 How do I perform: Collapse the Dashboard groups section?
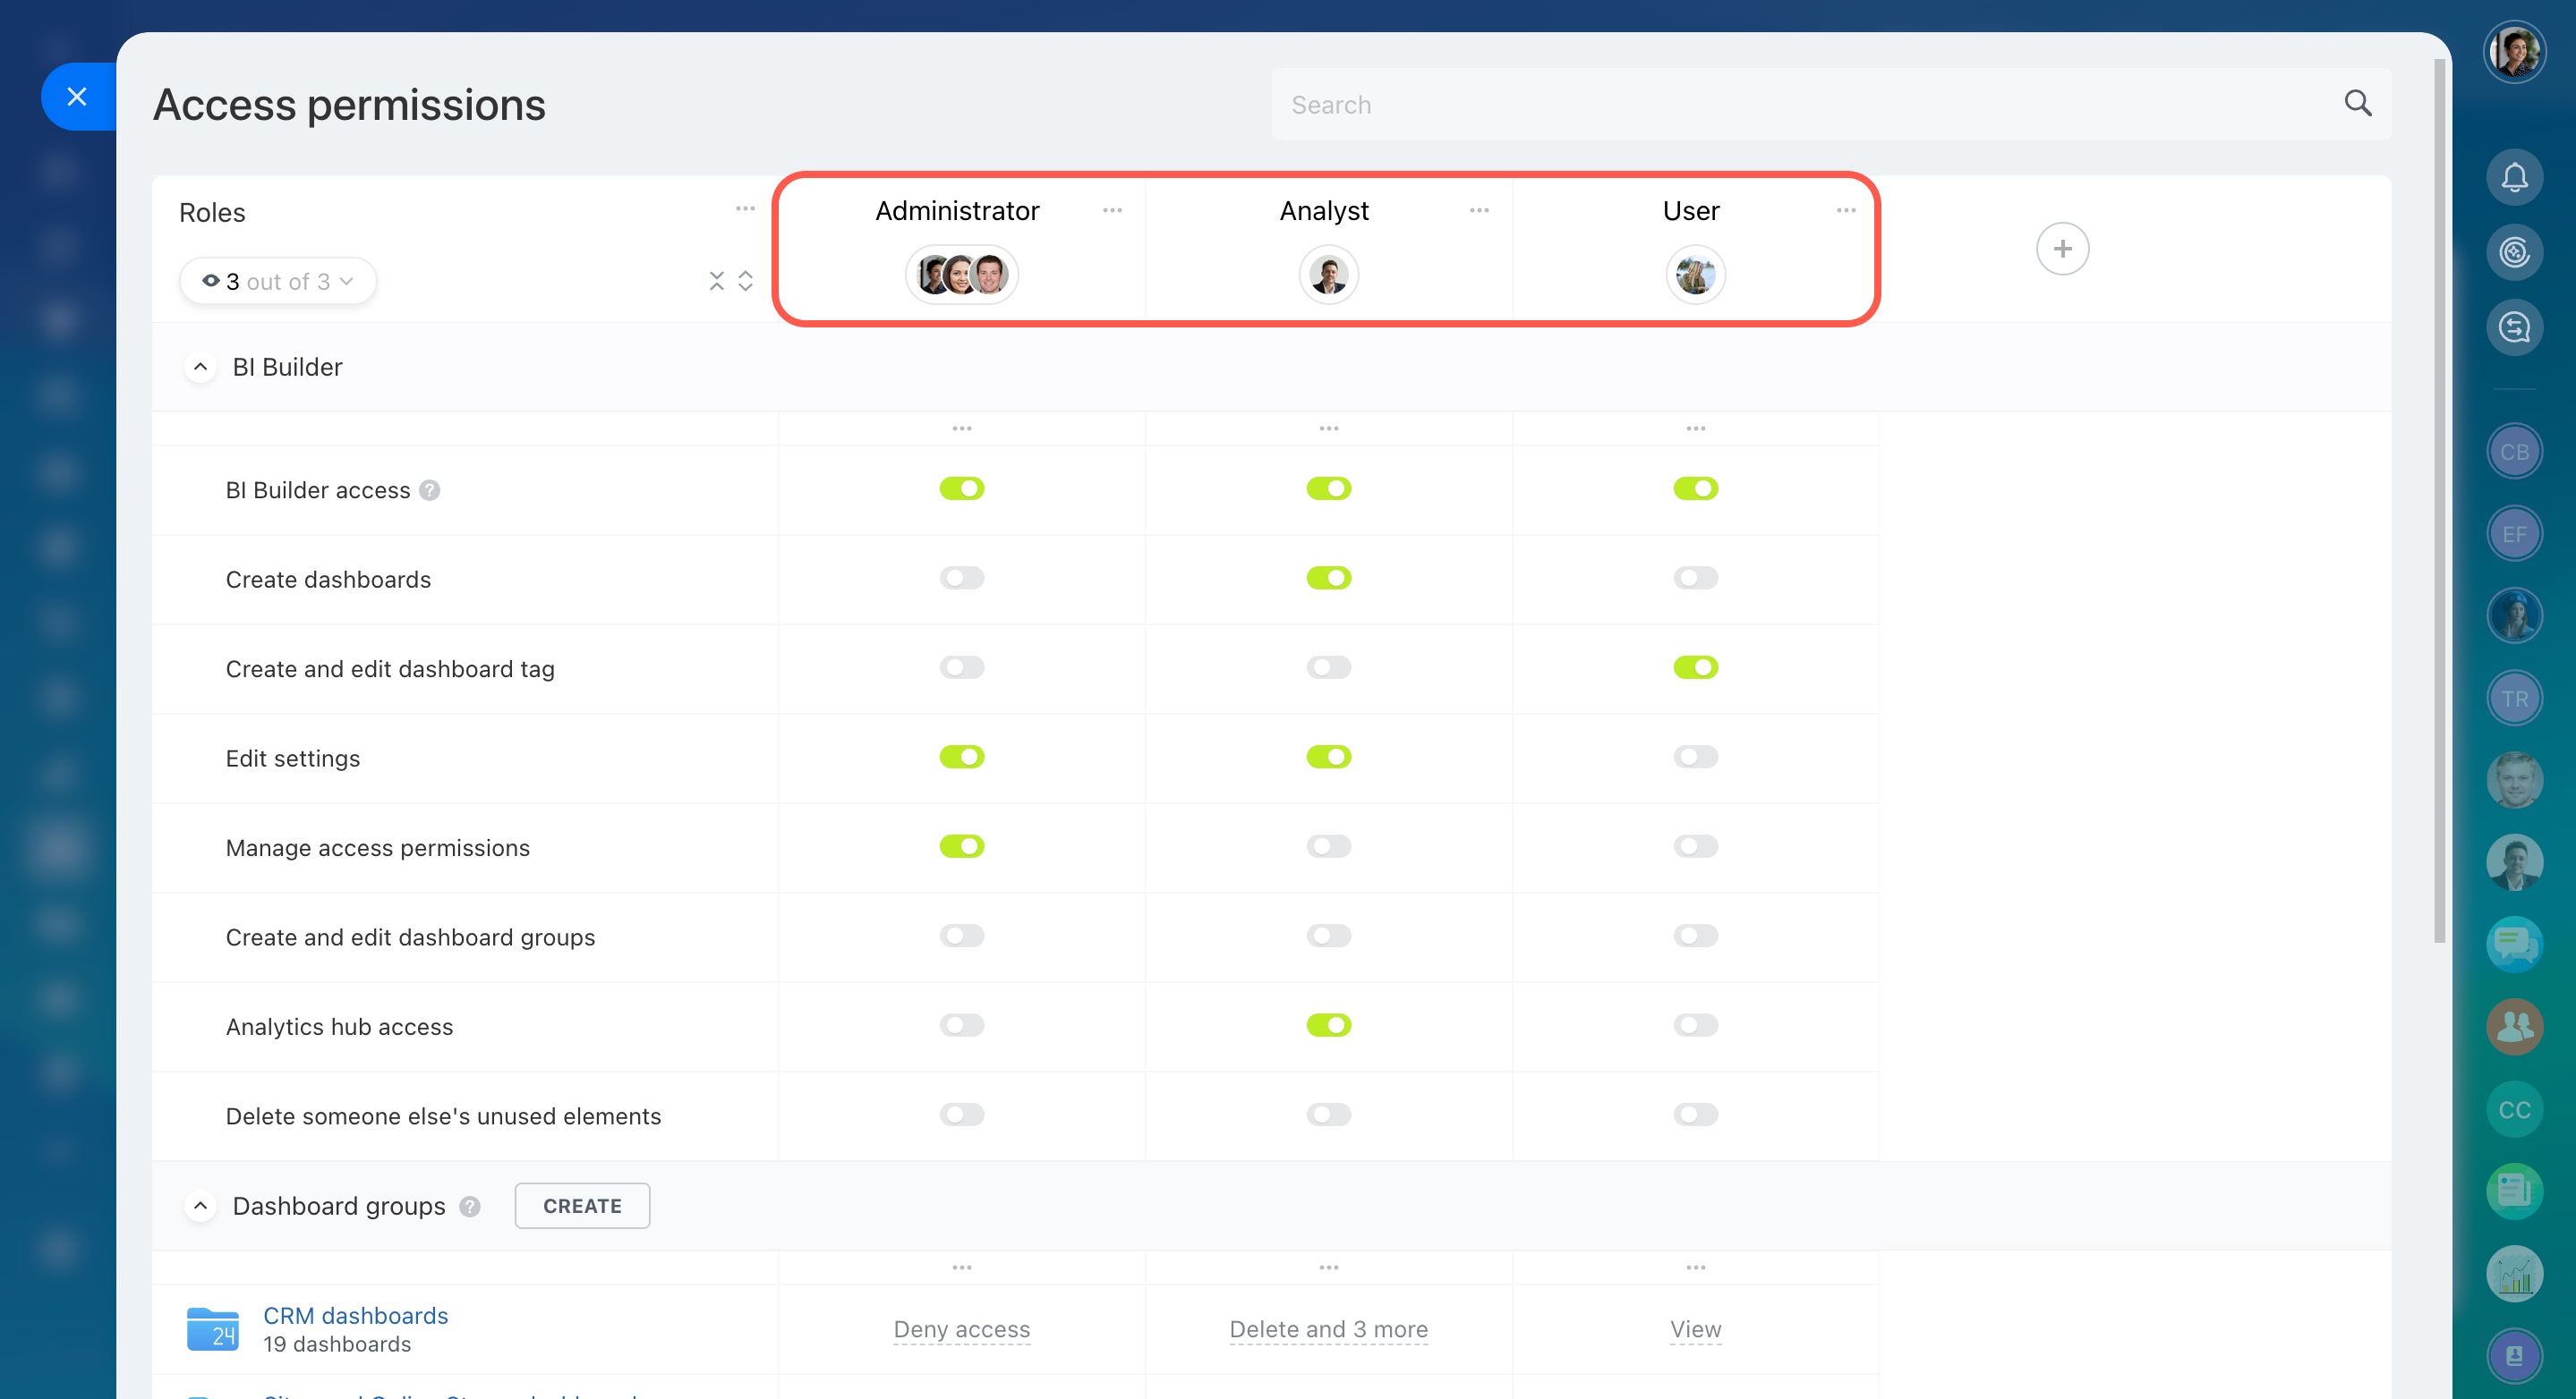200,1205
